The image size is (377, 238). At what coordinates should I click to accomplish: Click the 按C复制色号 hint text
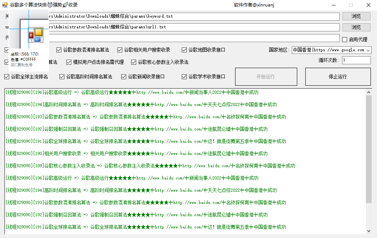21,65
